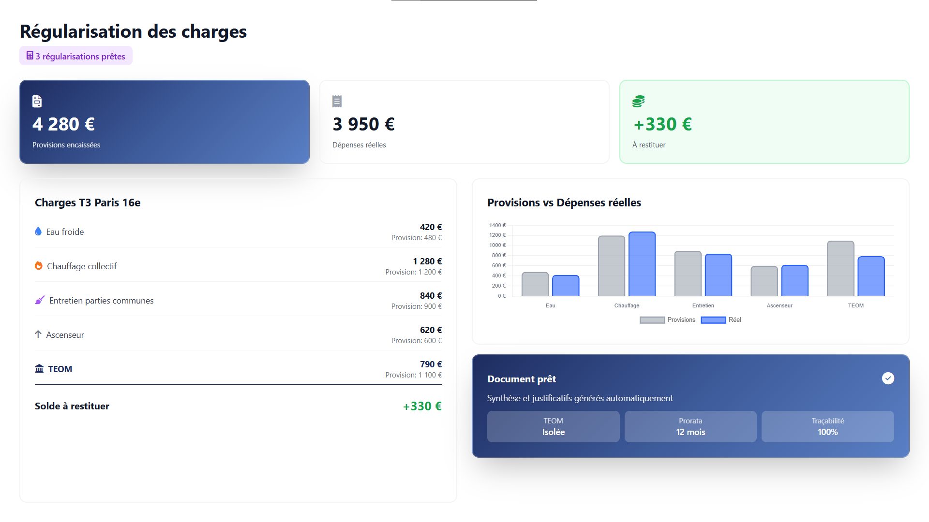Click the Synthèse et justificatifs générés automatiquement text

coord(580,398)
